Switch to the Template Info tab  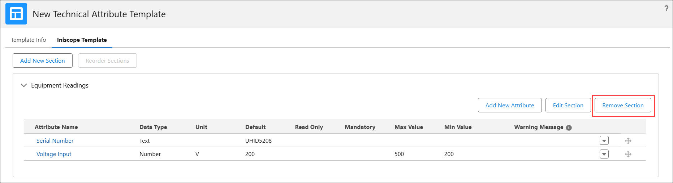coord(29,40)
